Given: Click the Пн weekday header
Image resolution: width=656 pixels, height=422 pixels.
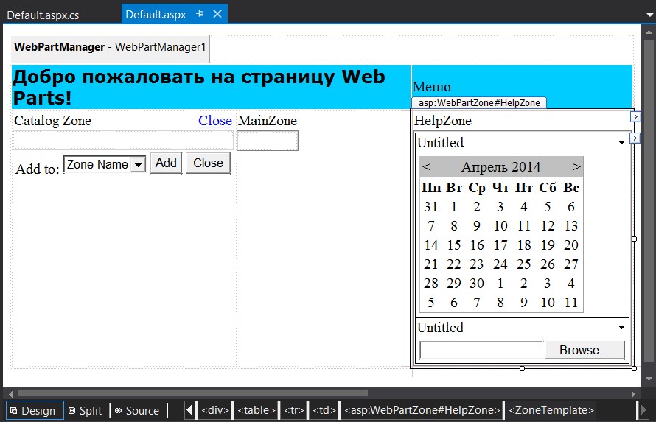Looking at the screenshot, I should click(x=431, y=188).
